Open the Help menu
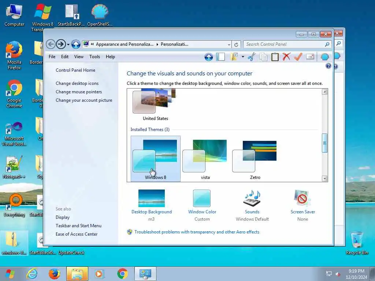This screenshot has width=375, height=281. tap(110, 57)
